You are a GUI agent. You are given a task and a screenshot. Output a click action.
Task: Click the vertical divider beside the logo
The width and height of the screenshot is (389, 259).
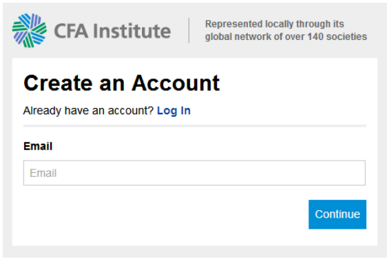point(189,30)
